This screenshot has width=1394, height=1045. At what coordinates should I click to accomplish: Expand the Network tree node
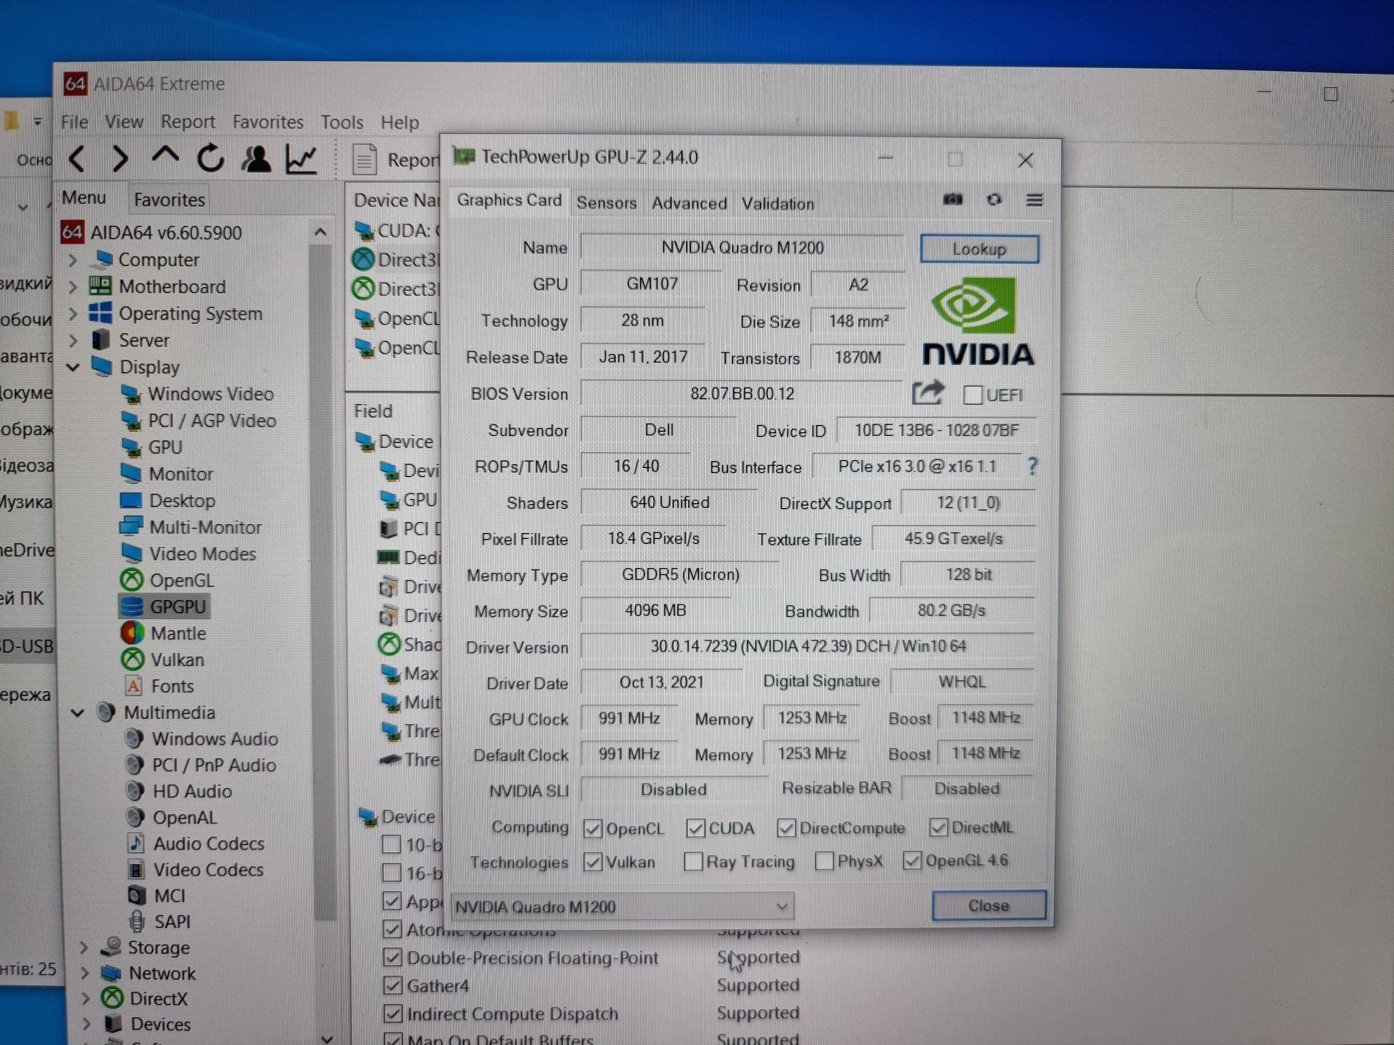point(84,974)
